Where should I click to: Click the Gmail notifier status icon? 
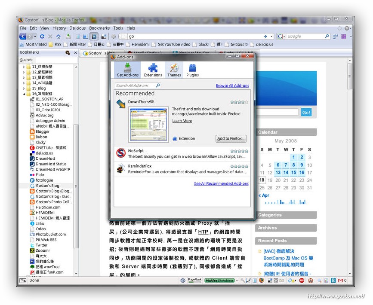point(341,281)
